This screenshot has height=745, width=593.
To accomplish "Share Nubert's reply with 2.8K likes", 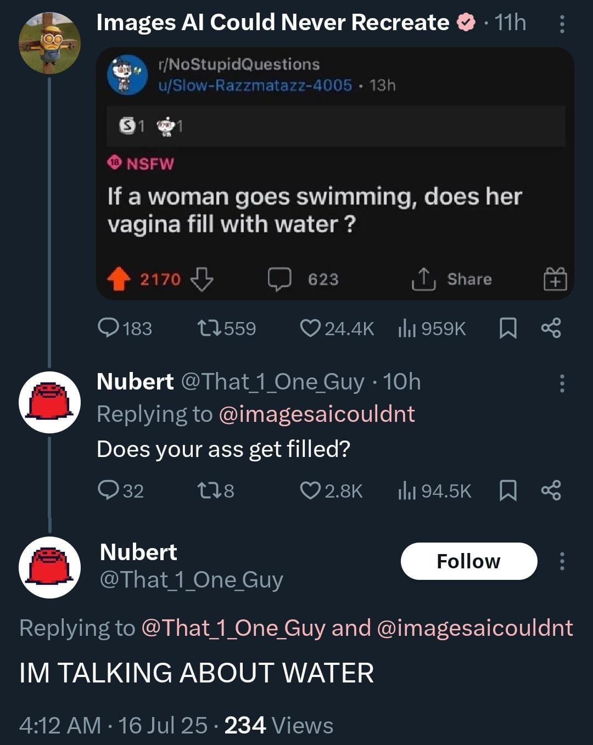I will click(551, 490).
